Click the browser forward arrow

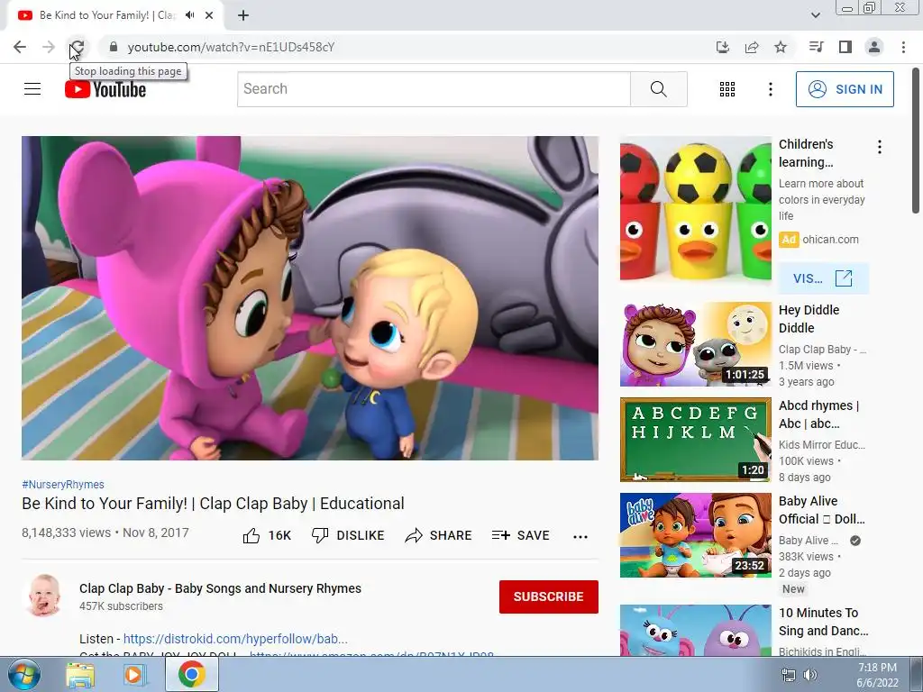pos(49,47)
